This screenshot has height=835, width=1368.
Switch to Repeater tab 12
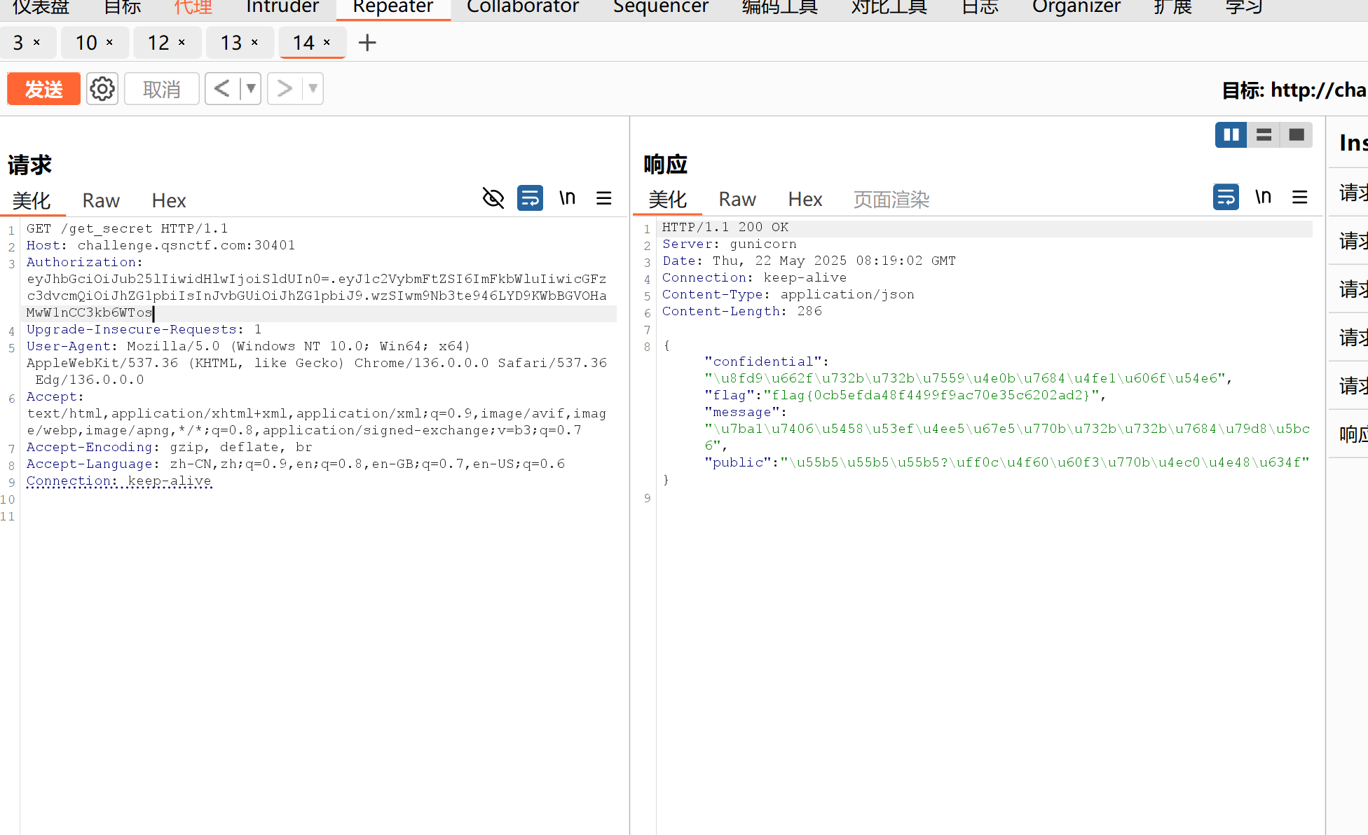tap(158, 43)
